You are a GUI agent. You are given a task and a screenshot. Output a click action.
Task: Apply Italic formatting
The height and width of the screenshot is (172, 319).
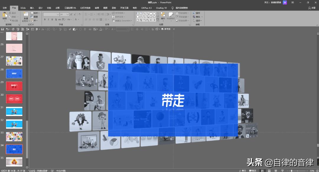(x=48, y=19)
